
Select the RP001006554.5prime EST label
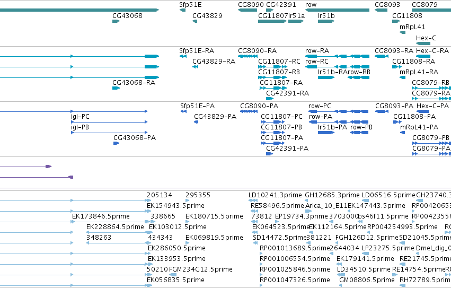[295, 259]
